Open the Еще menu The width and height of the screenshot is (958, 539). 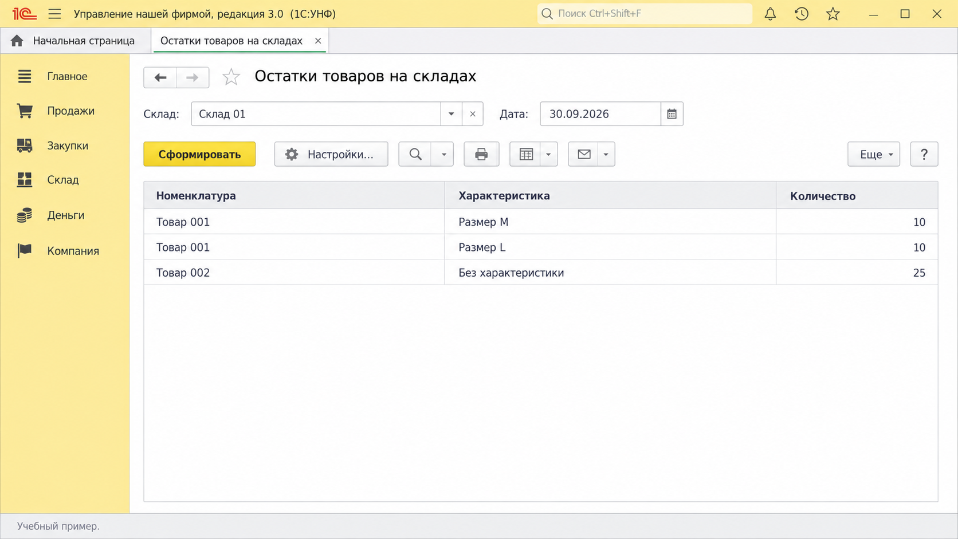click(874, 154)
